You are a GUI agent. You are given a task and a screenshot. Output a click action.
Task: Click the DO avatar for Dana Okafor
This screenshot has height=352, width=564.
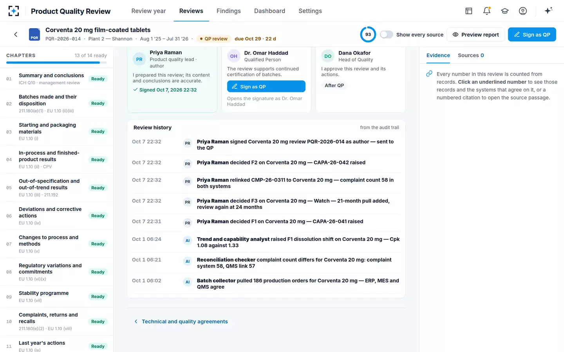pos(328,56)
